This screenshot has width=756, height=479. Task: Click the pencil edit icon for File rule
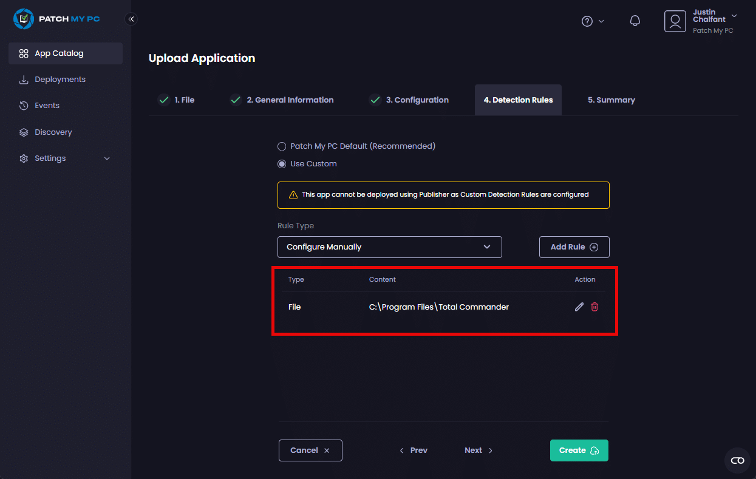[x=579, y=307]
